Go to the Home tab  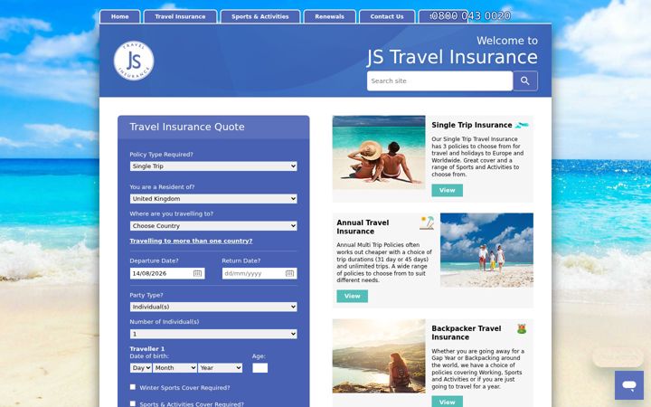(x=120, y=16)
